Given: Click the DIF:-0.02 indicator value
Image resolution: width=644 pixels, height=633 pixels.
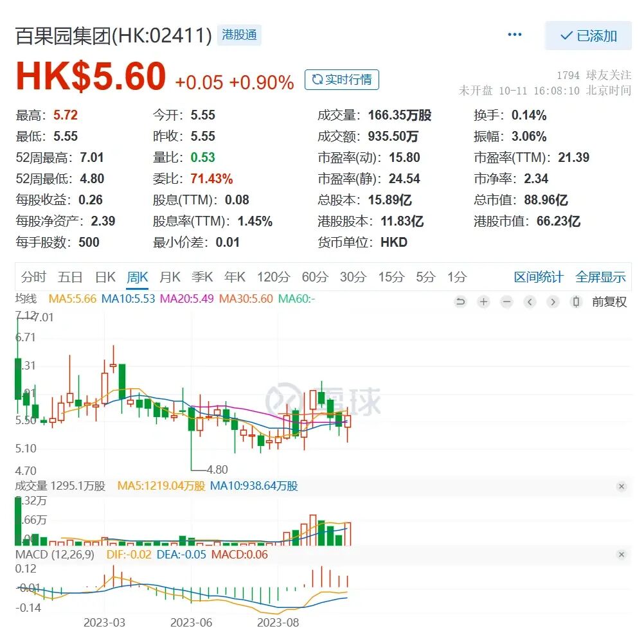Looking at the screenshot, I should (x=129, y=555).
